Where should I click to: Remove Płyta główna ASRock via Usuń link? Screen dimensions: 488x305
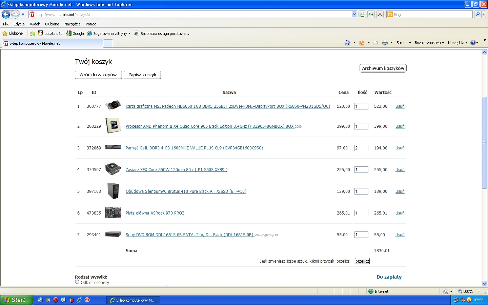pos(400,213)
